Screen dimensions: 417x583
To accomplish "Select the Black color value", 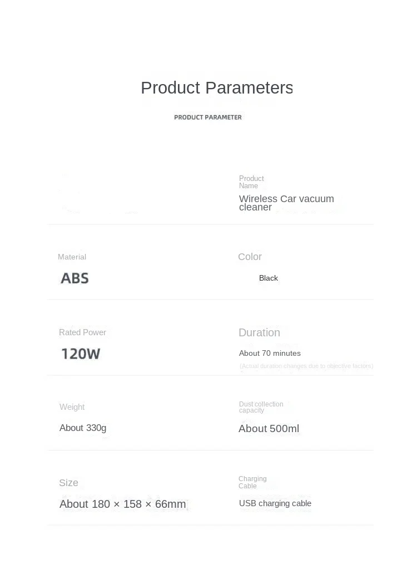I will click(x=269, y=278).
